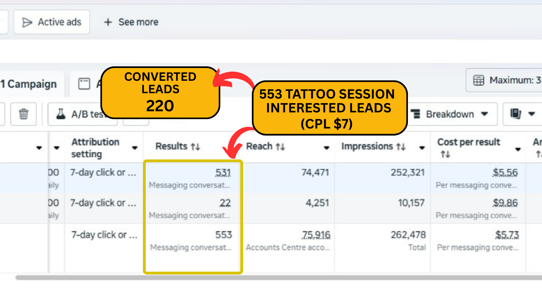Open the Attribution setting column dropdown
This screenshot has width=542, height=305.
tap(135, 148)
